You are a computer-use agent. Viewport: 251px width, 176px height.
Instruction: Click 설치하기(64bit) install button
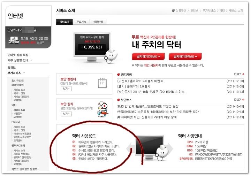(x=185, y=56)
